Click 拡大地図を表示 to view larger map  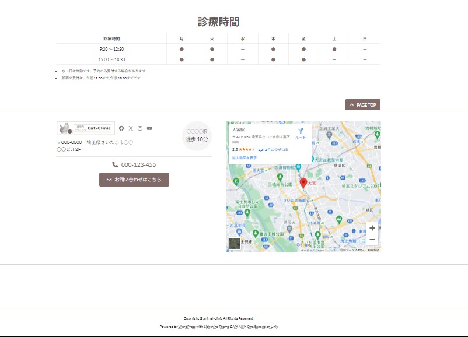(x=245, y=158)
